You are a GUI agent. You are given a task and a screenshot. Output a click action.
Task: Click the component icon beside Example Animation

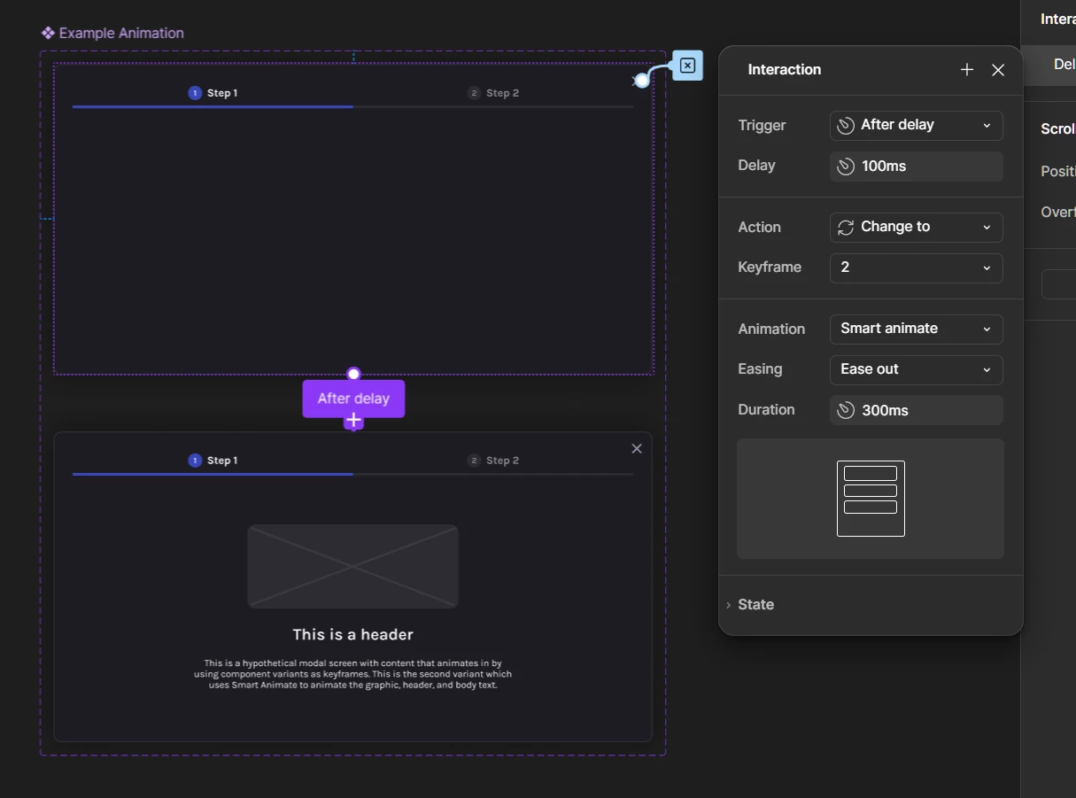click(x=48, y=33)
